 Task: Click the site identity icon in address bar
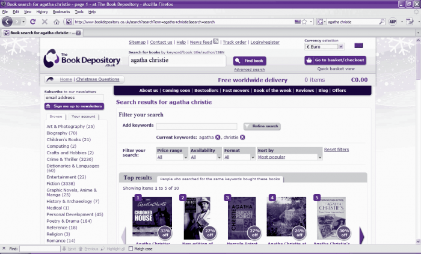tap(69, 22)
